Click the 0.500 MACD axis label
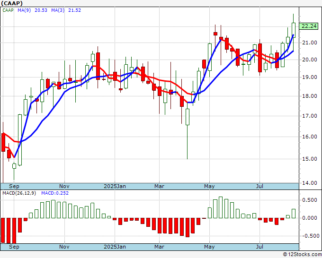322x258 pixels. (x=310, y=200)
